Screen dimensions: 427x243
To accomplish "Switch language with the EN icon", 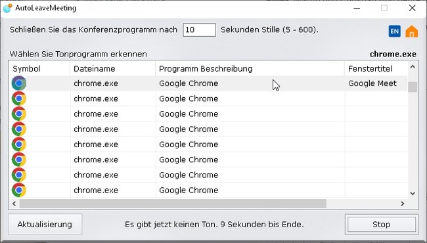I will (394, 31).
